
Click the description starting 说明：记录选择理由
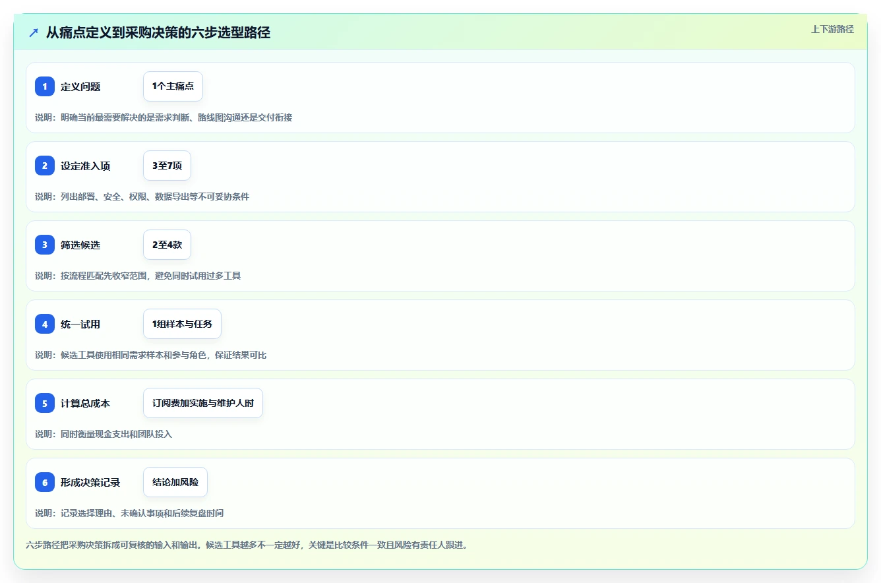[x=129, y=513]
